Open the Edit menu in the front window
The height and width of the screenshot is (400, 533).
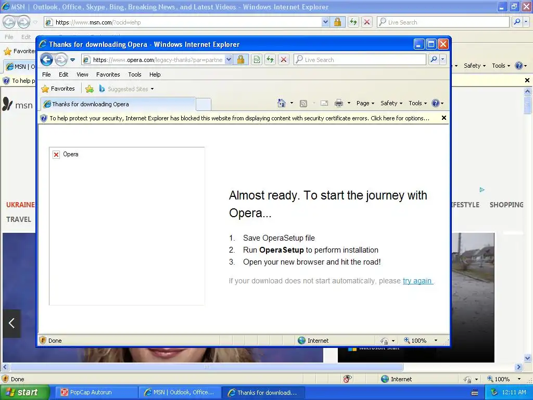[x=64, y=74]
